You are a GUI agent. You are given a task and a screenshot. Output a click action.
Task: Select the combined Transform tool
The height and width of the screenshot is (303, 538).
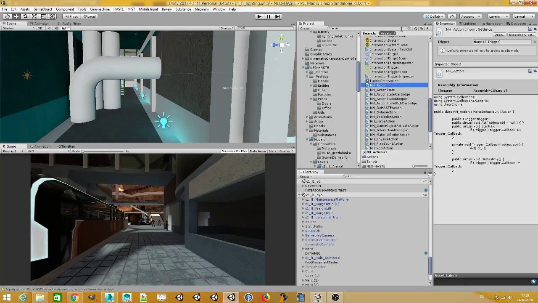click(x=52, y=16)
